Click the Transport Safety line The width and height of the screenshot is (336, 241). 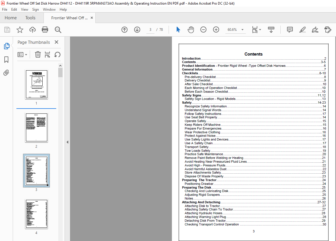255,147
